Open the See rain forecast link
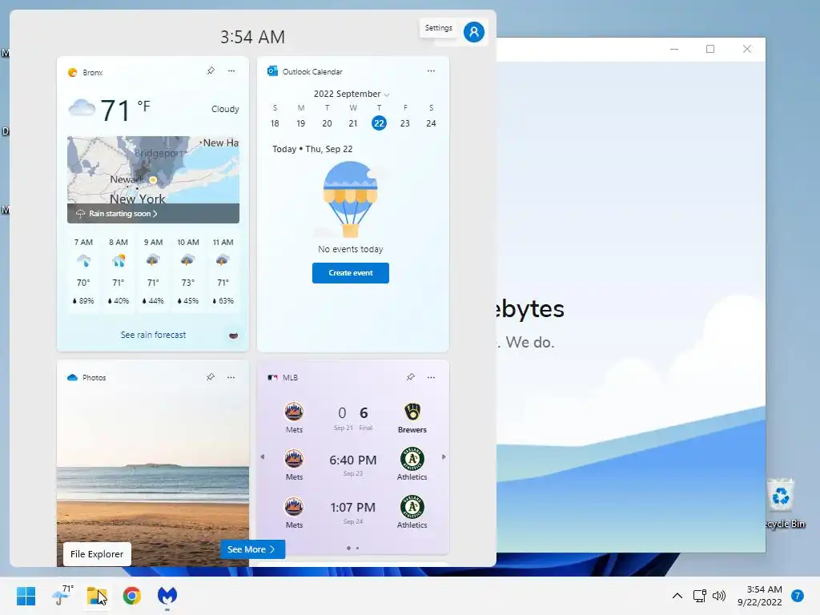This screenshot has width=820, height=615. (x=153, y=335)
